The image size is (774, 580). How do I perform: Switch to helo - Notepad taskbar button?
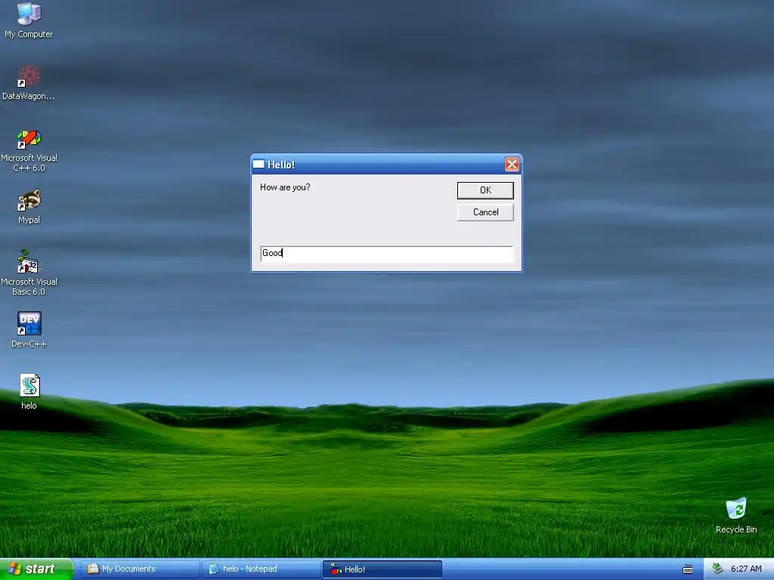click(262, 569)
